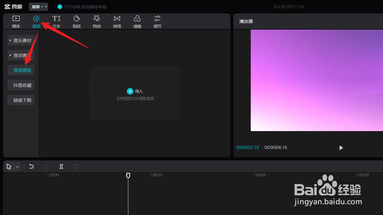The height and width of the screenshot is (215, 383).
Task: Switch to the 音频 audio tab
Action: click(x=36, y=22)
